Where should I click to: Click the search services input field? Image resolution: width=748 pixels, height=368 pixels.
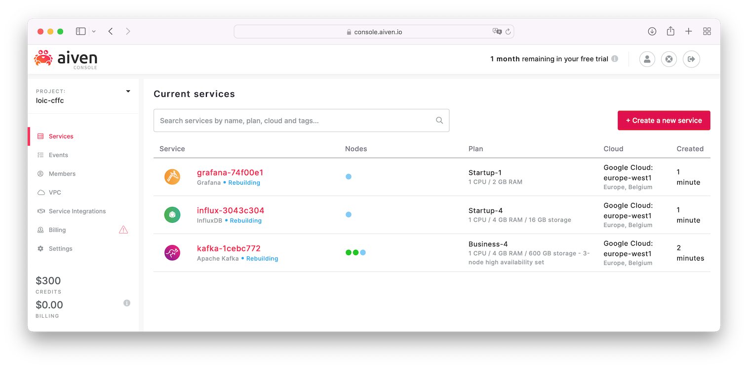click(301, 120)
